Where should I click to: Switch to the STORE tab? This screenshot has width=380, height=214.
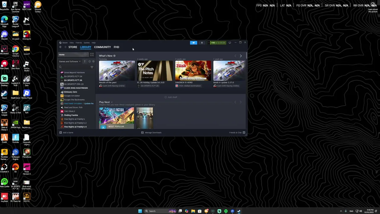[73, 47]
